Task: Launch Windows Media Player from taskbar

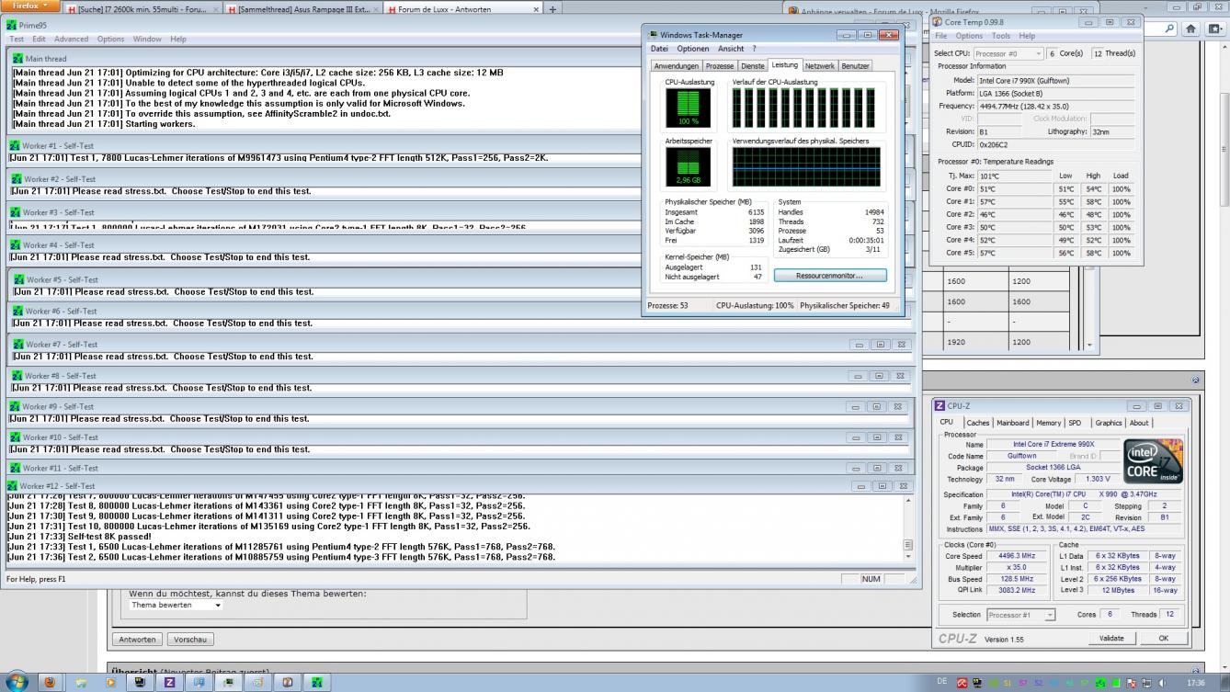Action: [x=110, y=683]
